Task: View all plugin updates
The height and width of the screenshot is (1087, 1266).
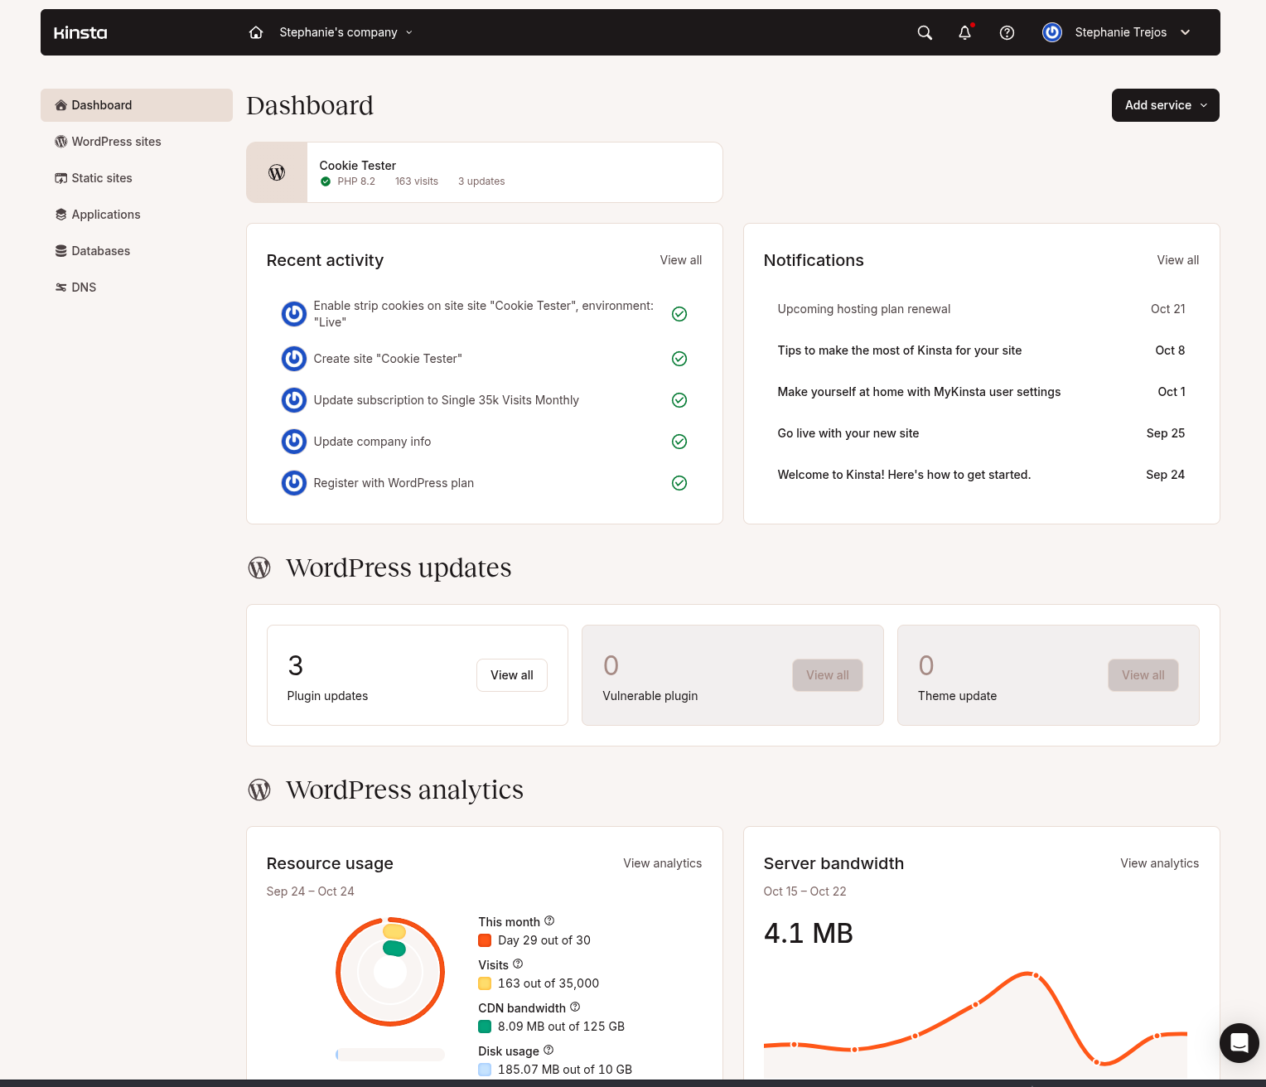Action: tap(511, 675)
